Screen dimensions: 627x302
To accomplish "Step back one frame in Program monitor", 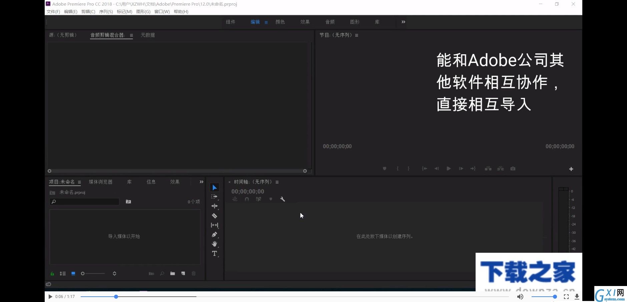I will 437,168.
